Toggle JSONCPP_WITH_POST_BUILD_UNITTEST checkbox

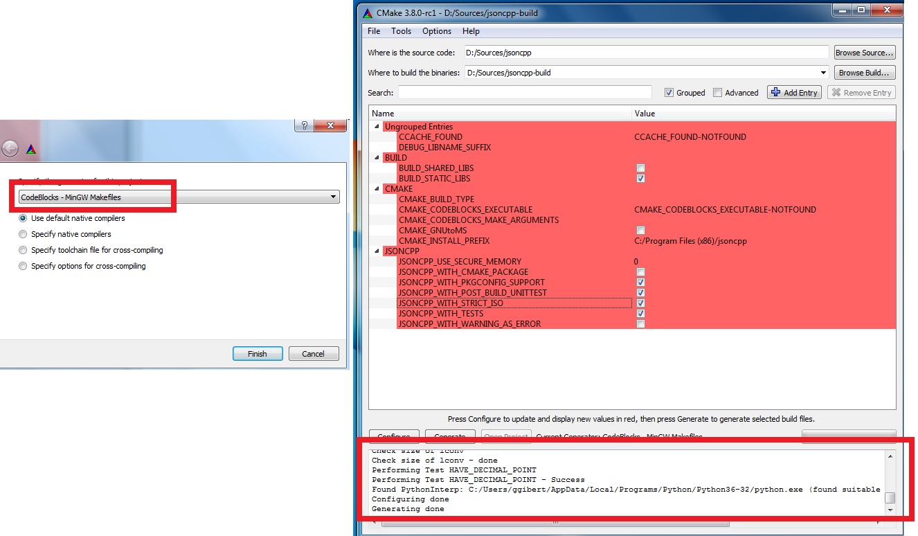(640, 293)
